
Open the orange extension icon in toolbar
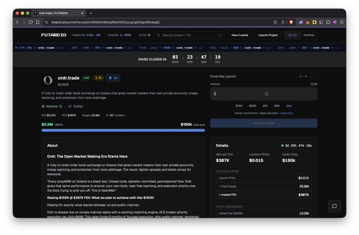click(308, 22)
